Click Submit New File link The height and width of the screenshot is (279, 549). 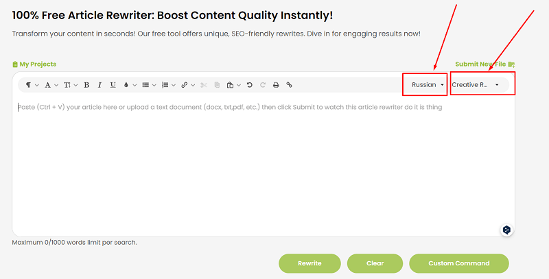pyautogui.click(x=480, y=64)
